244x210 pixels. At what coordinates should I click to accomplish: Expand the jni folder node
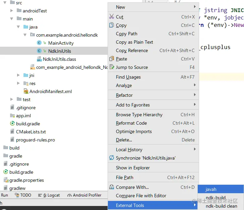18,75
